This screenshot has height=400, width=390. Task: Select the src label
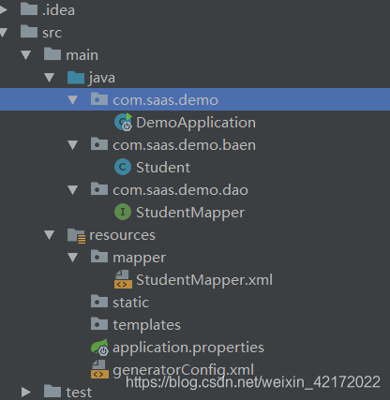click(x=52, y=33)
